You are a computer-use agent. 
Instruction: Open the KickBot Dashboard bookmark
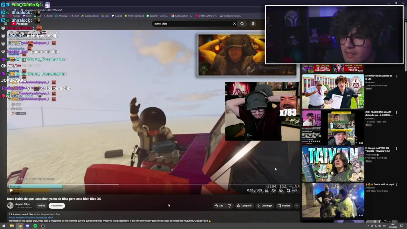point(134,16)
